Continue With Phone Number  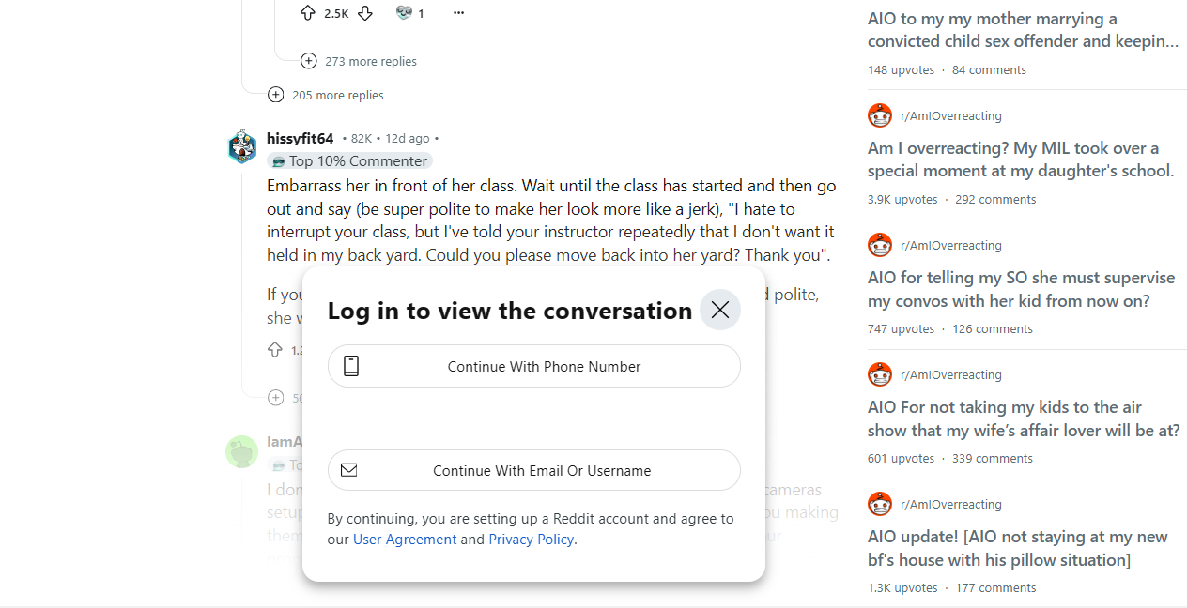(533, 366)
